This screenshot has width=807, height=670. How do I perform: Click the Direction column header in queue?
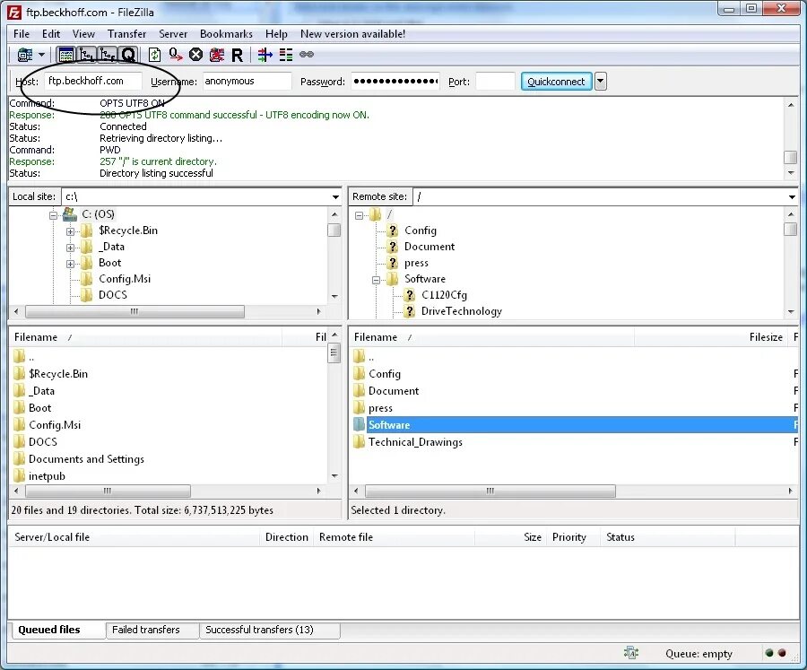286,537
